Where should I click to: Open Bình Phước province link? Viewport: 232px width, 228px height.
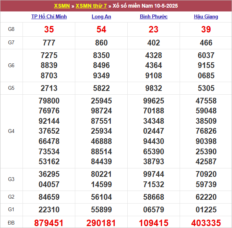click(154, 16)
